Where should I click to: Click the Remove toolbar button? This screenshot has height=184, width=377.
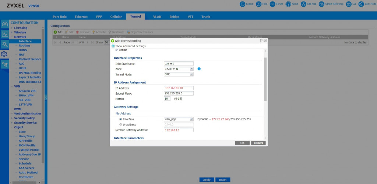83,32
